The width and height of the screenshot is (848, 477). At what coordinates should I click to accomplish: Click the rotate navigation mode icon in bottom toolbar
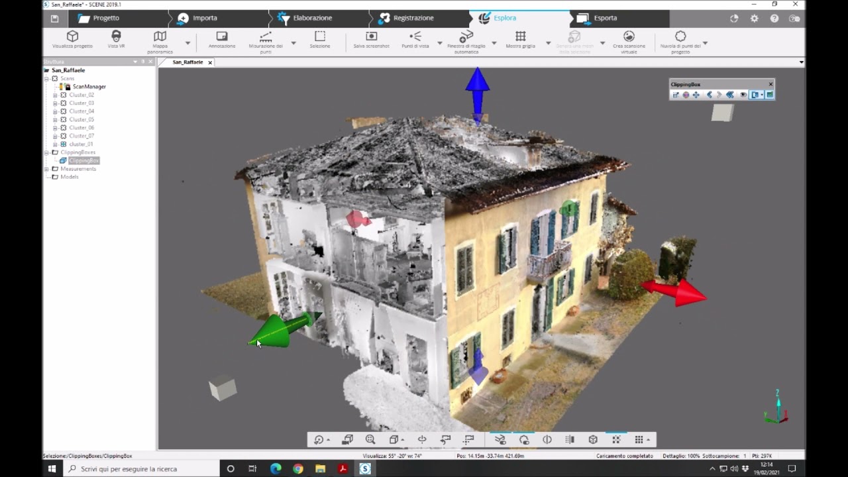[x=319, y=440]
